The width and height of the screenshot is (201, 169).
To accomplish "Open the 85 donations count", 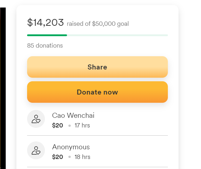I will click(x=45, y=45).
